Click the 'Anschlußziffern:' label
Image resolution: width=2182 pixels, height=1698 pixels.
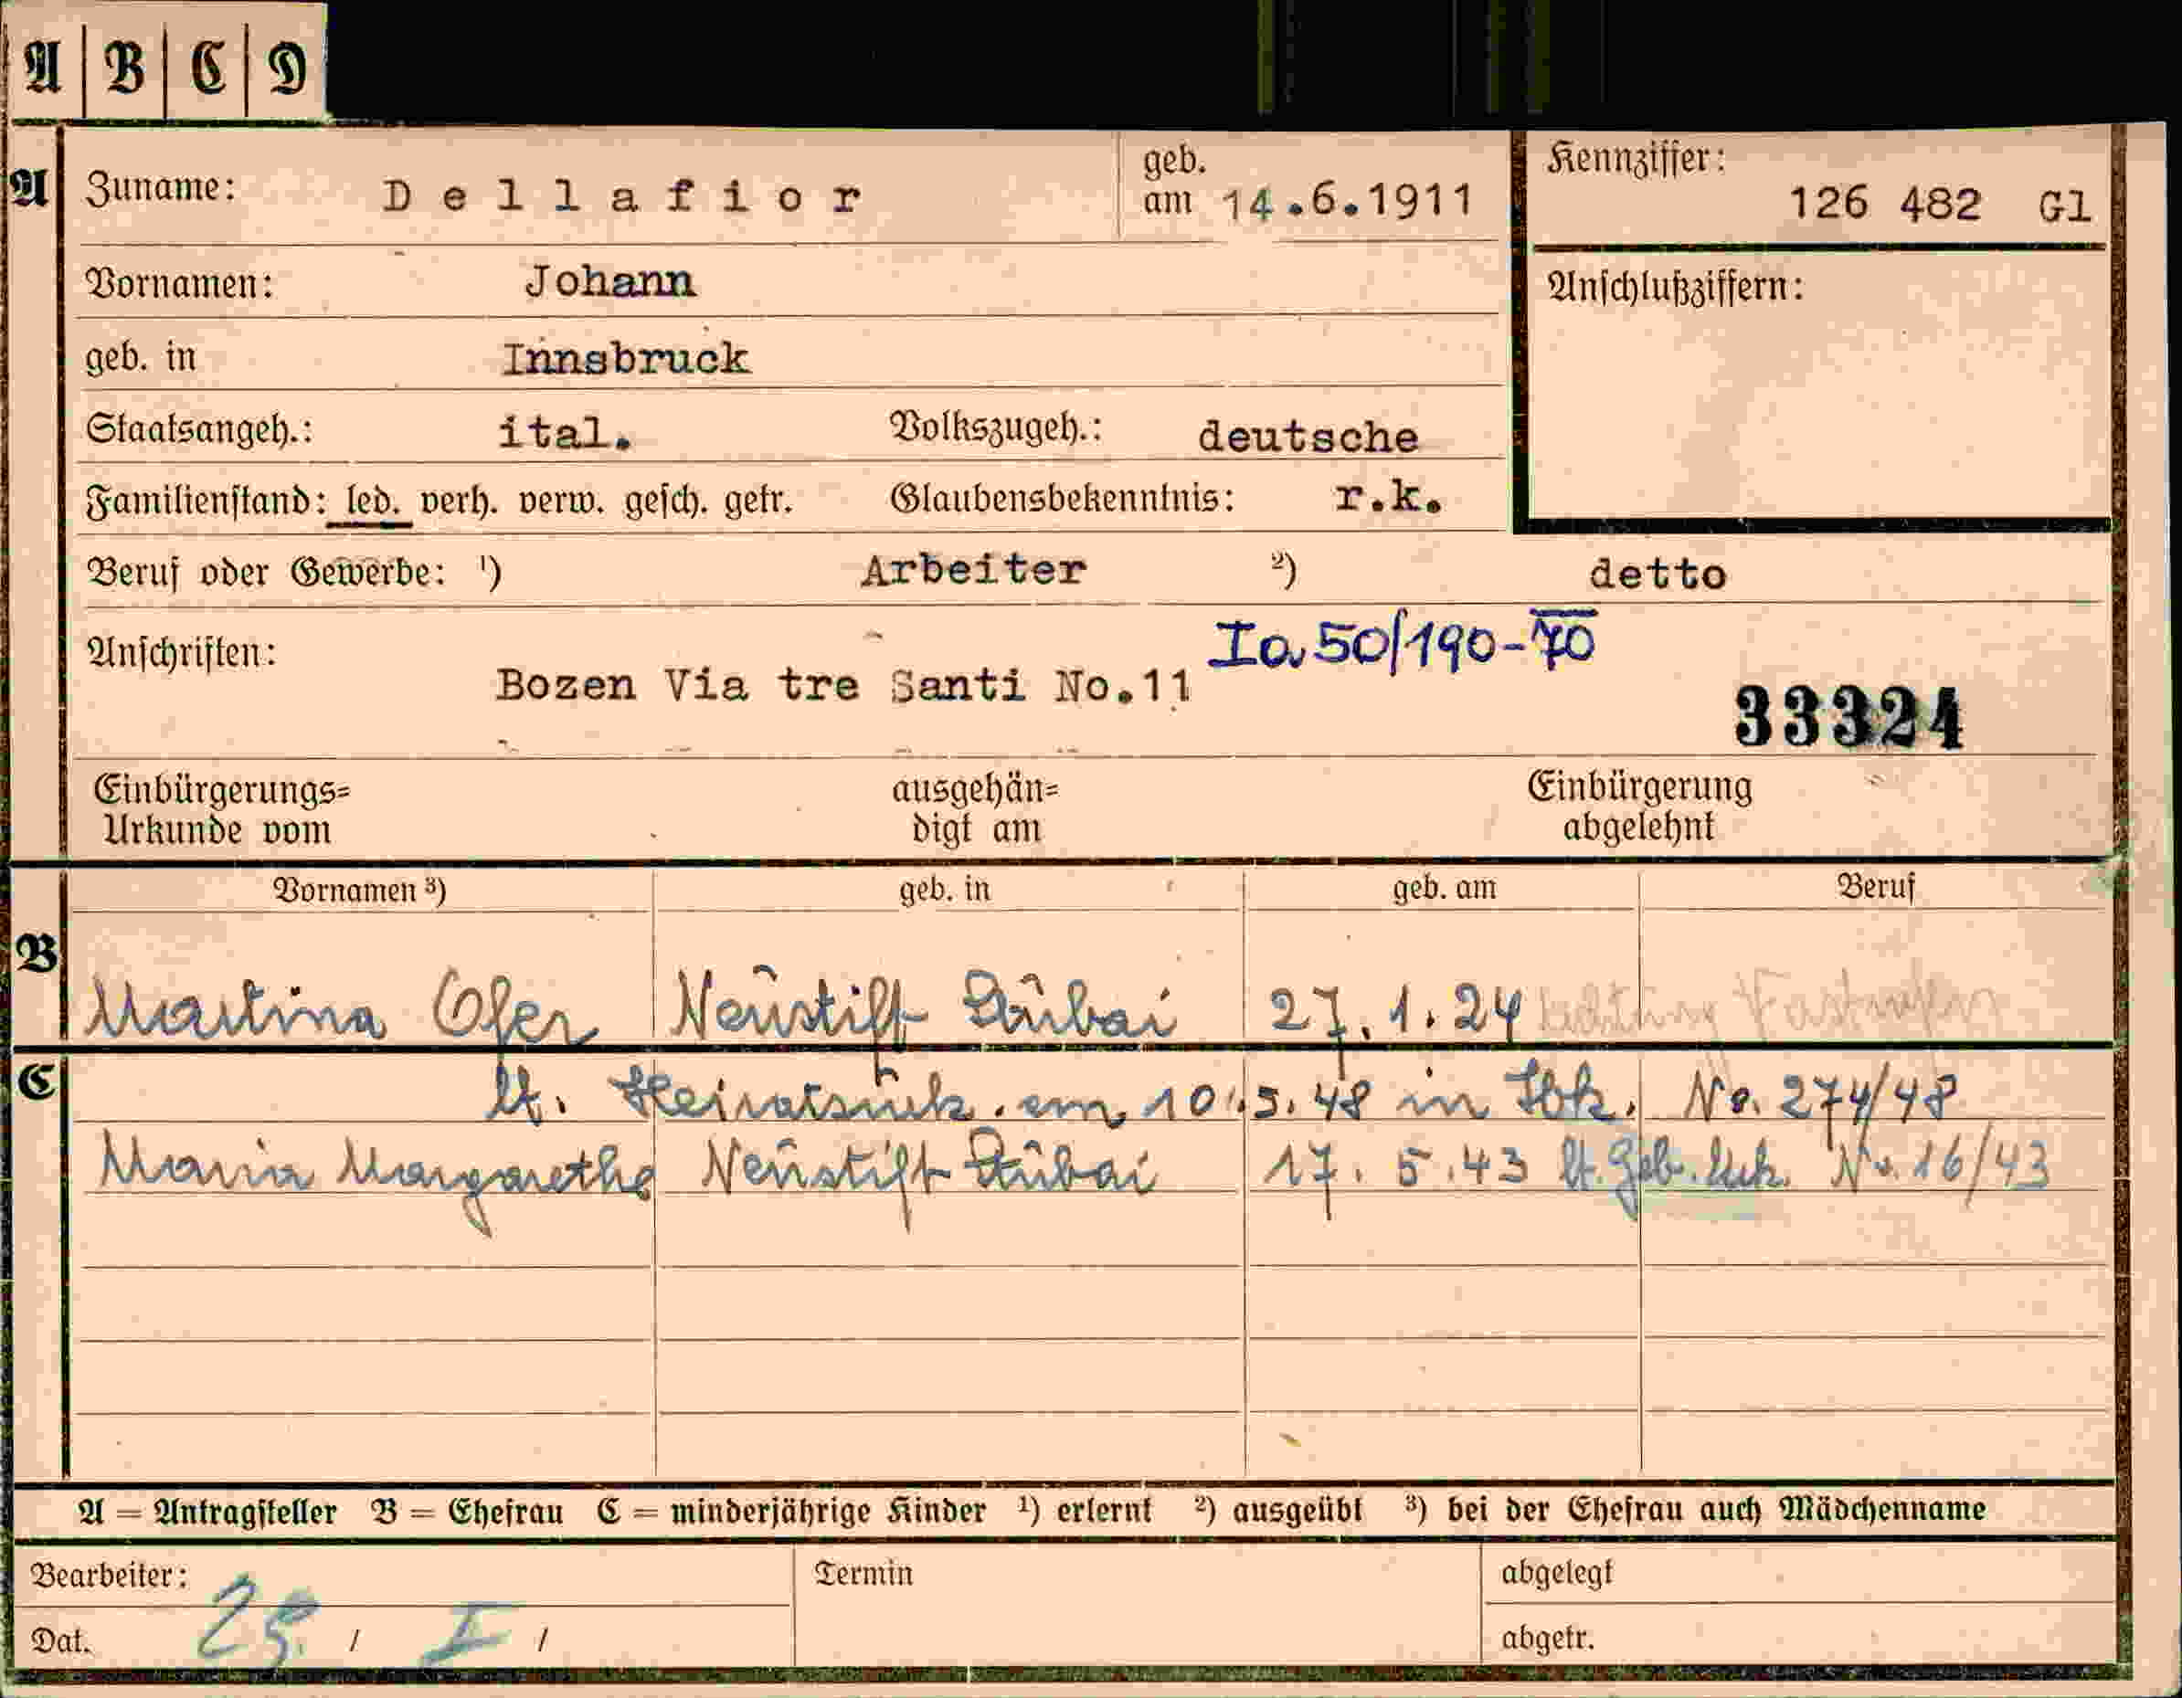(x=1676, y=288)
